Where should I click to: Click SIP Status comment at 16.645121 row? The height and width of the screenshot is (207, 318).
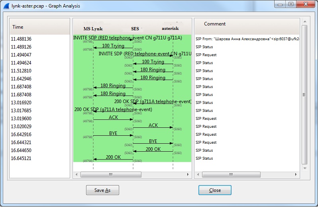click(x=204, y=158)
